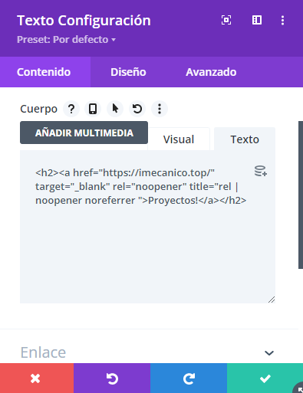Click the Cuerpo field label
Viewport: 303px width, 393px height.
click(38, 109)
